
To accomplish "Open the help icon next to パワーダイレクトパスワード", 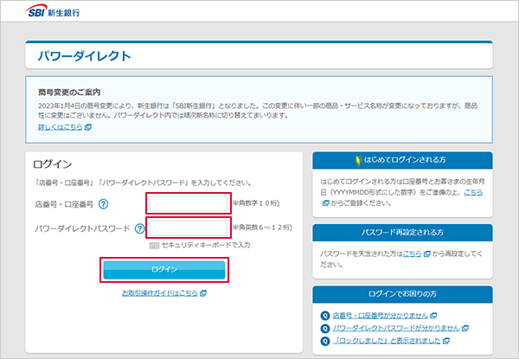I will click(140, 228).
